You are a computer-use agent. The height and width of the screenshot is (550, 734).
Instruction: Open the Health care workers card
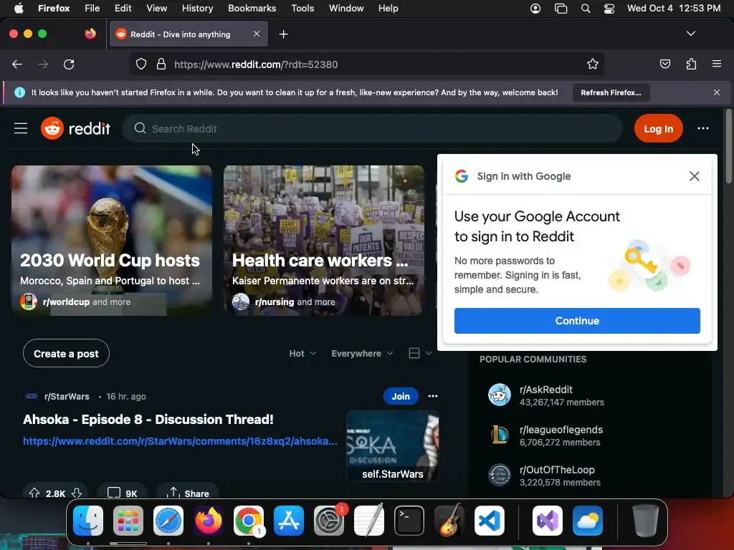pos(323,241)
